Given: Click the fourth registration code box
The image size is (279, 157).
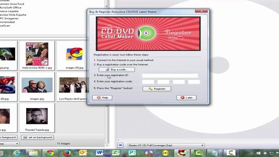Looking at the screenshot, I should pyautogui.click(x=194, y=82).
